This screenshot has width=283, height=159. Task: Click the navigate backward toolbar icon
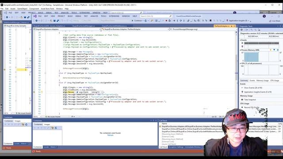click(x=36, y=21)
